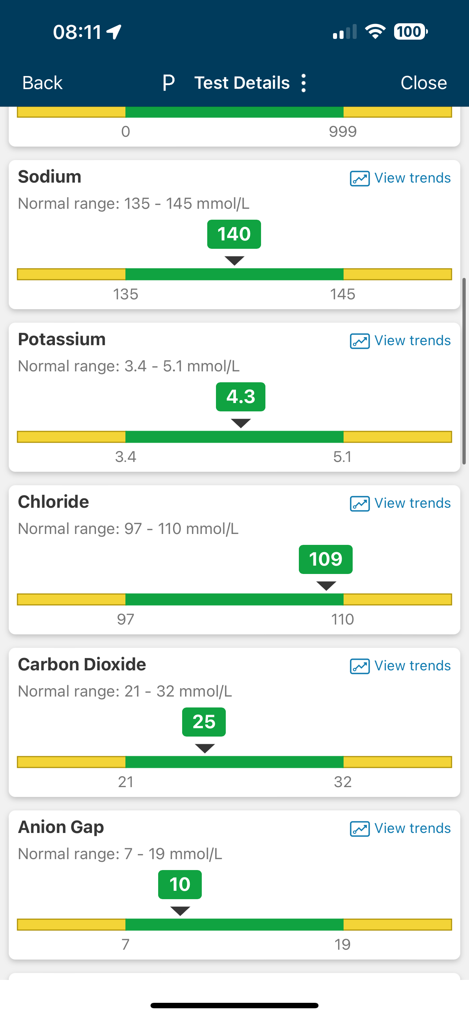This screenshot has width=469, height=1017.
Task: Tap the battery indicator showing 100
Action: (x=410, y=32)
